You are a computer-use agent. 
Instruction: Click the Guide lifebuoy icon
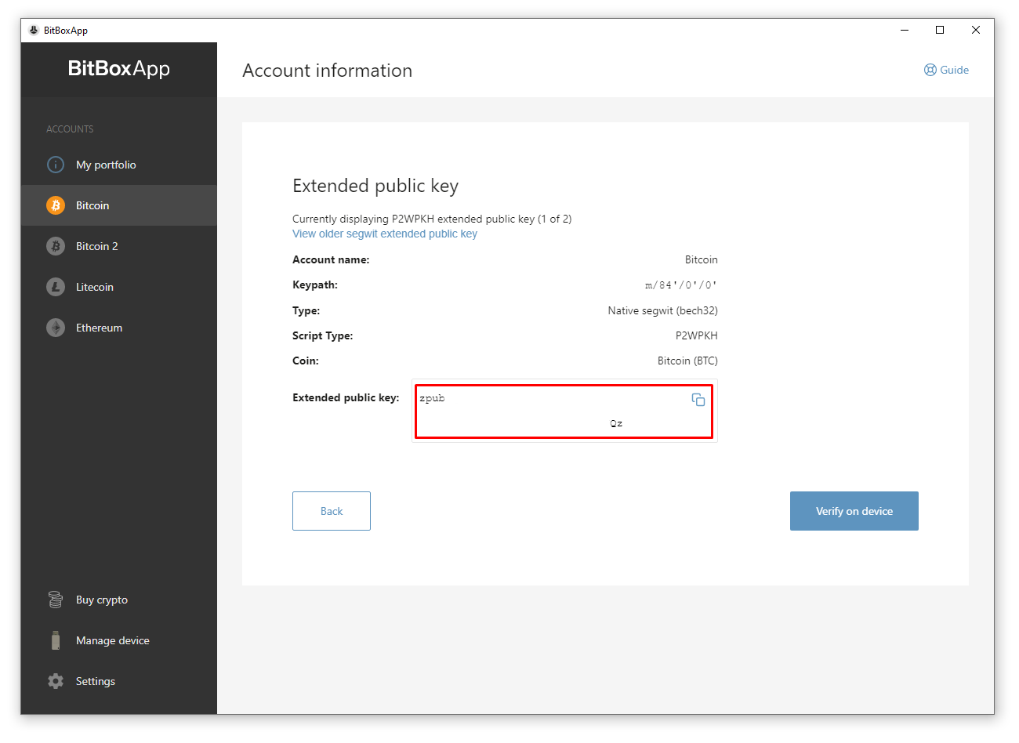tap(930, 70)
